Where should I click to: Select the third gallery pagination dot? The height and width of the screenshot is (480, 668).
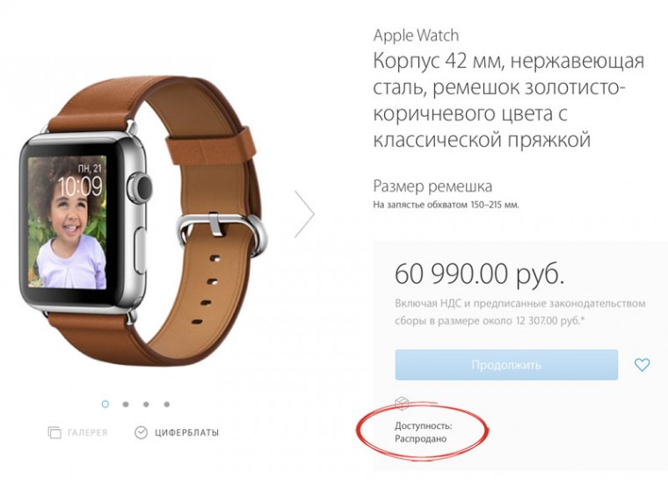146,404
